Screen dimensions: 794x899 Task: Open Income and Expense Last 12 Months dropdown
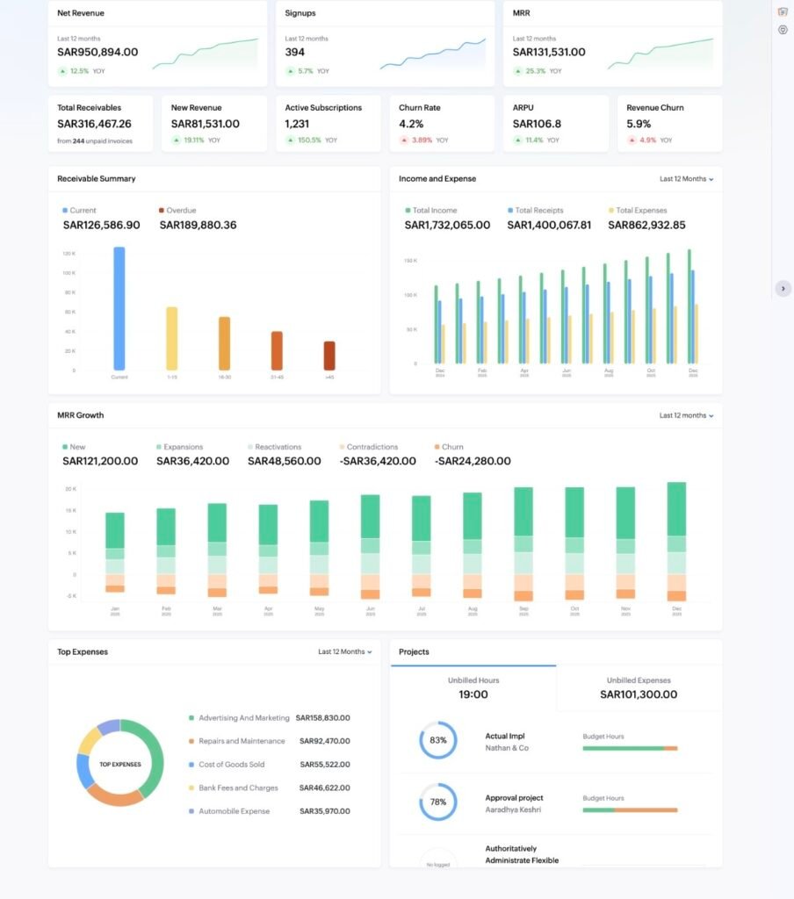pos(686,179)
